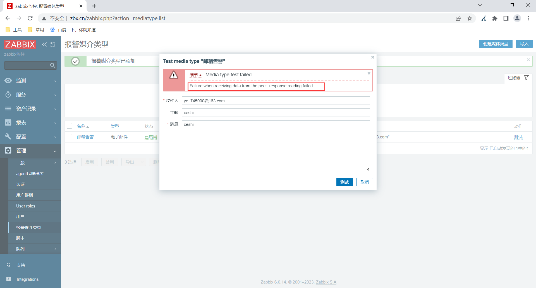Click the browser back arrow
Image resolution: width=536 pixels, height=288 pixels.
8,18
